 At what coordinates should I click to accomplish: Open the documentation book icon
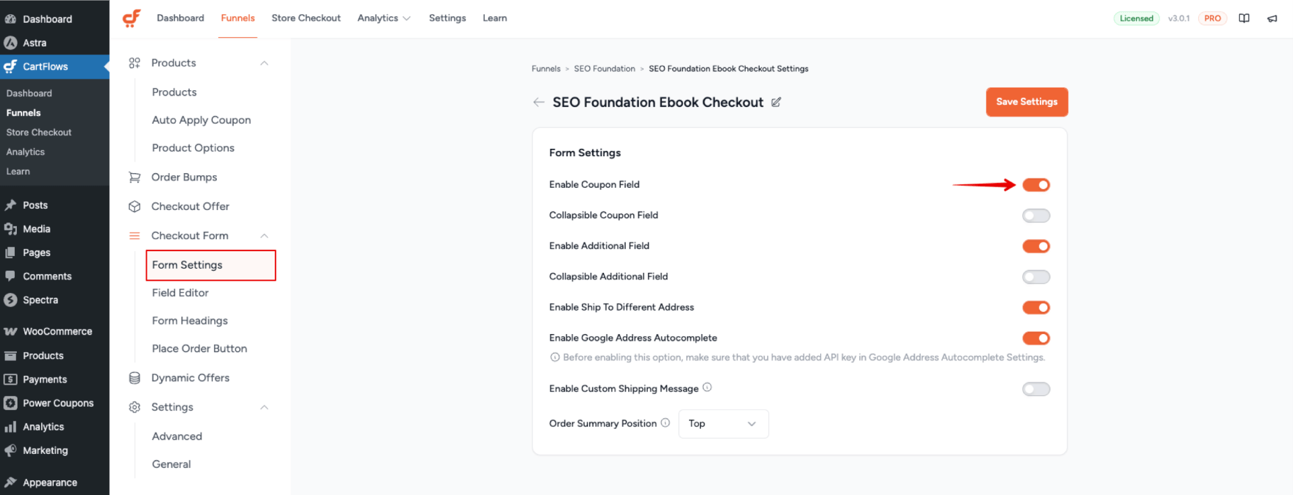(1244, 18)
